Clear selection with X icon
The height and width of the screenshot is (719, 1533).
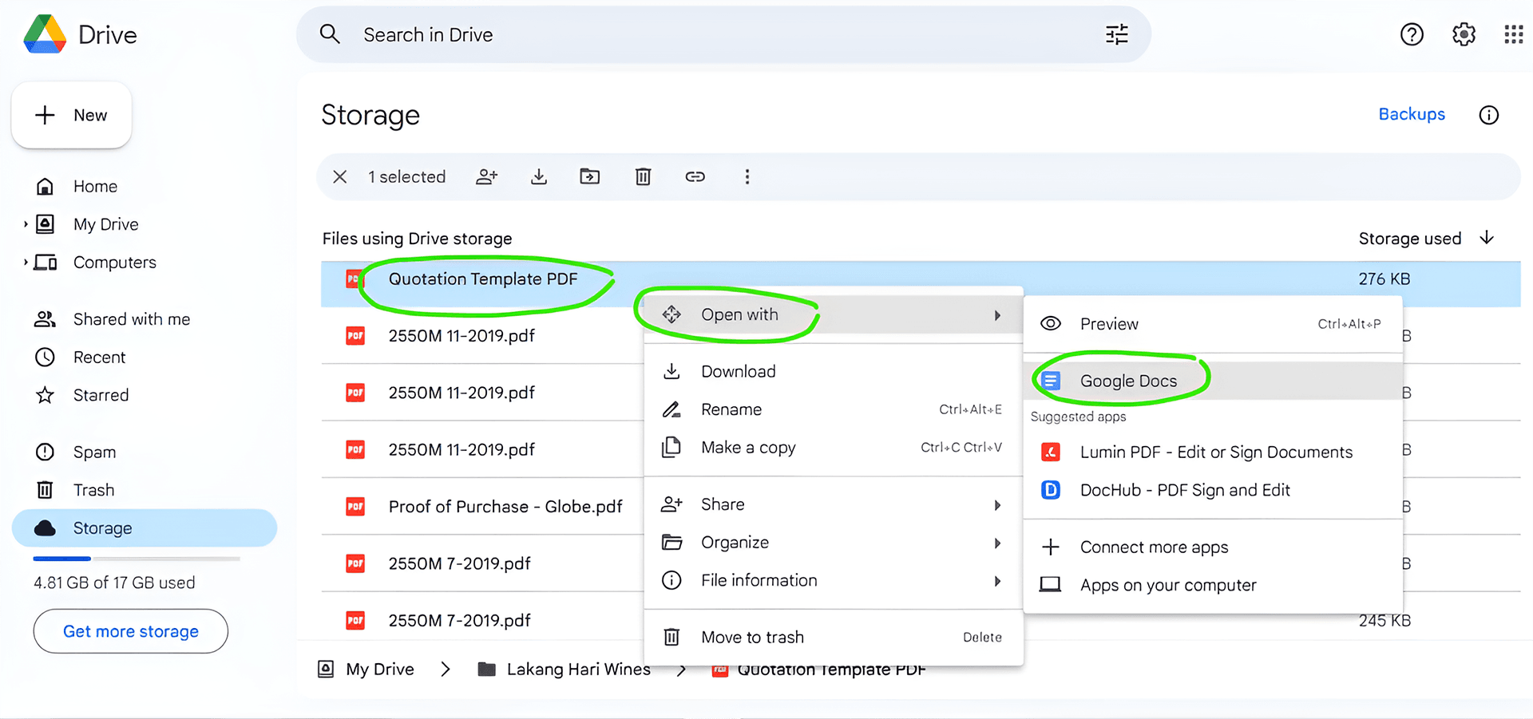(x=340, y=176)
